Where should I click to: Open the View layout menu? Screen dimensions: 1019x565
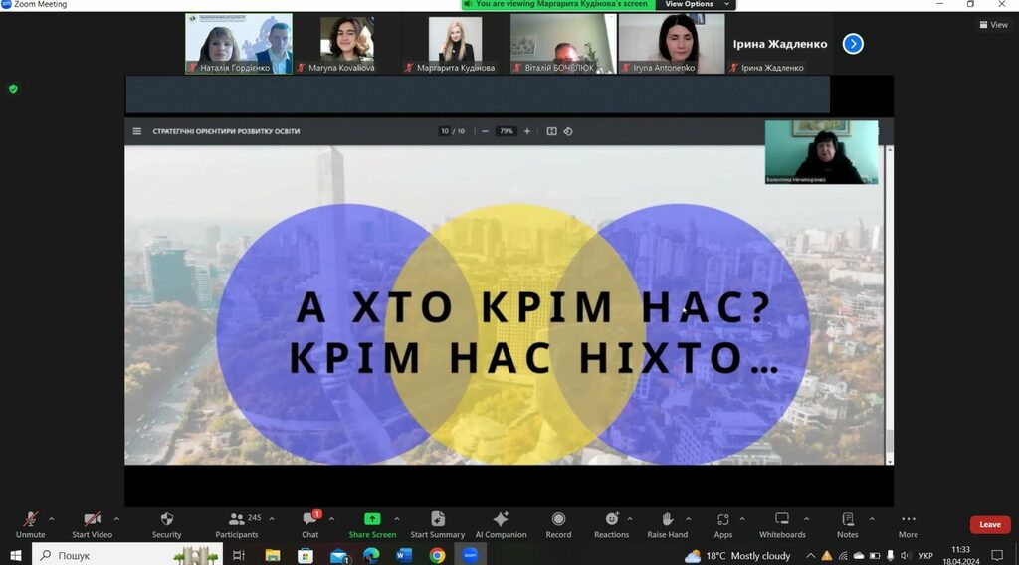[x=993, y=25]
